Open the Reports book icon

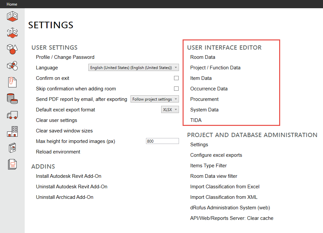click(x=12, y=148)
